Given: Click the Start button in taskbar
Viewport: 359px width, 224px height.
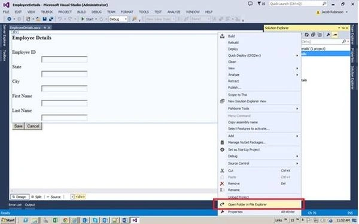Looking at the screenshot, I should (x=8, y=220).
